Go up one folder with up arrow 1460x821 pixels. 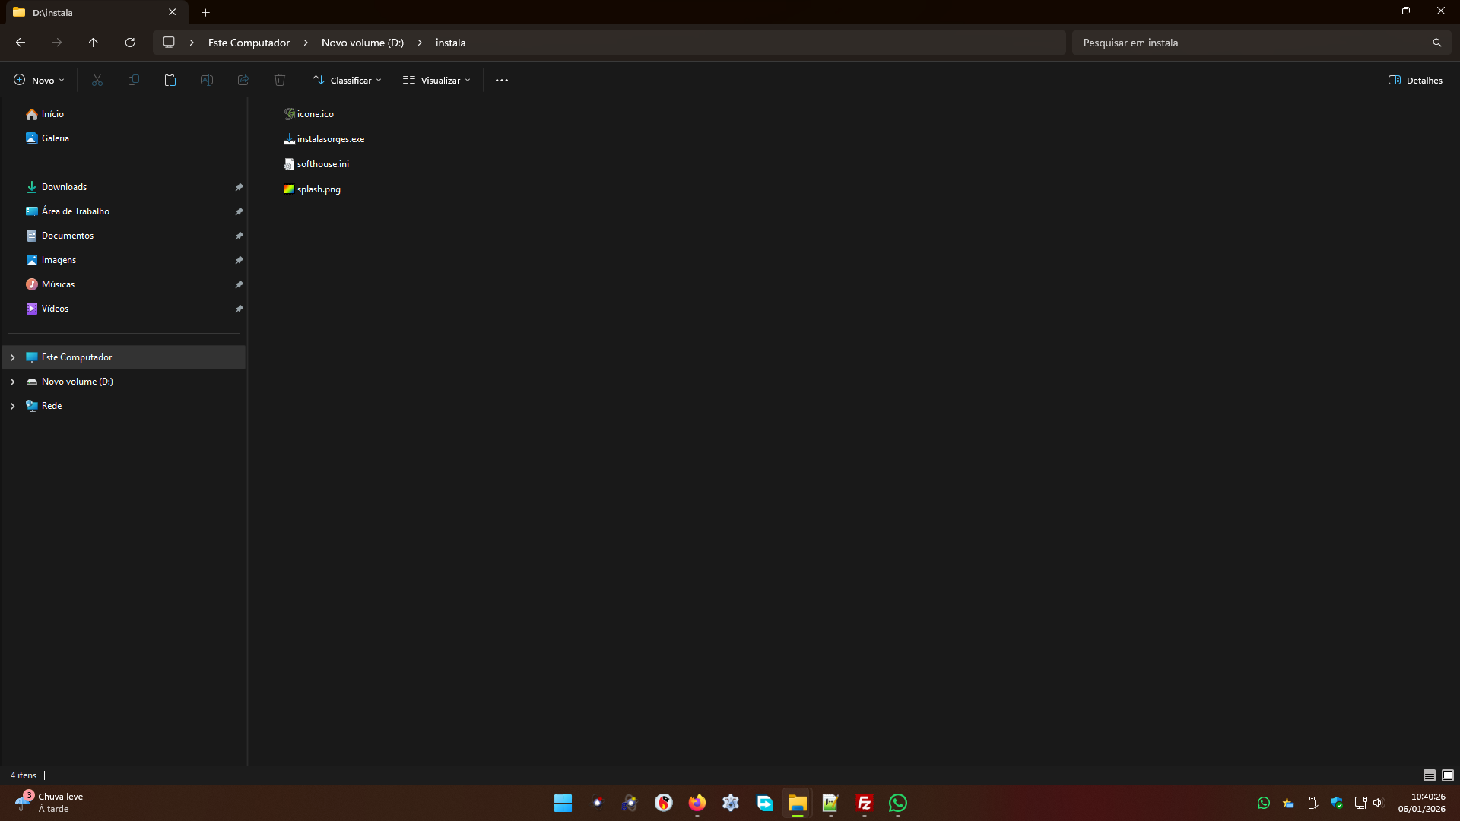pos(94,43)
